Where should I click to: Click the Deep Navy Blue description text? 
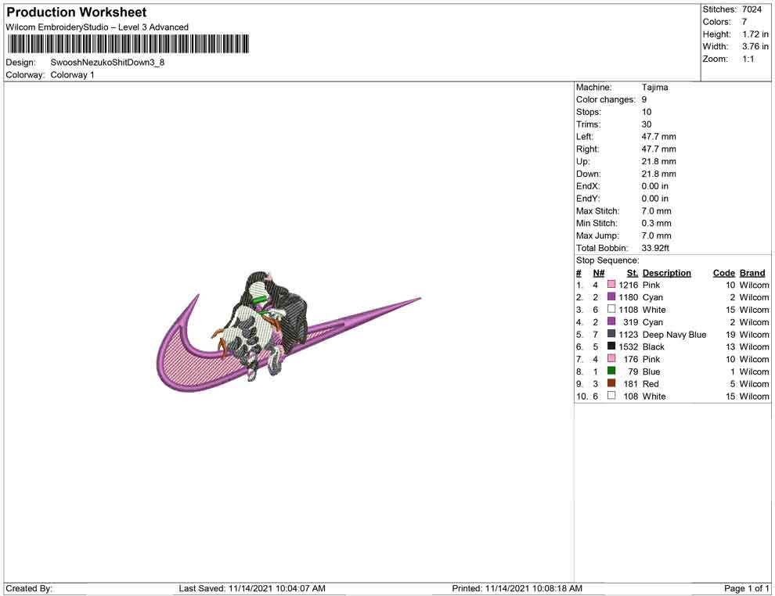(674, 334)
